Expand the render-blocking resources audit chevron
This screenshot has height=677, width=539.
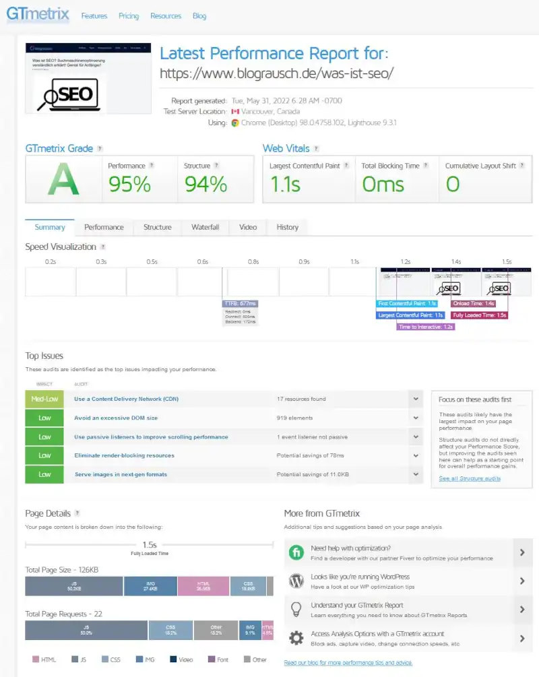(x=416, y=455)
